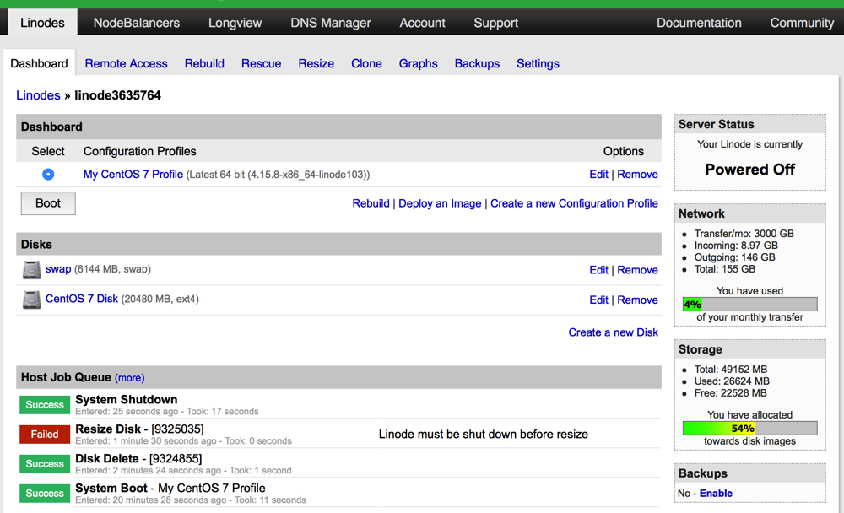Click the Deploy an Image link

[440, 203]
